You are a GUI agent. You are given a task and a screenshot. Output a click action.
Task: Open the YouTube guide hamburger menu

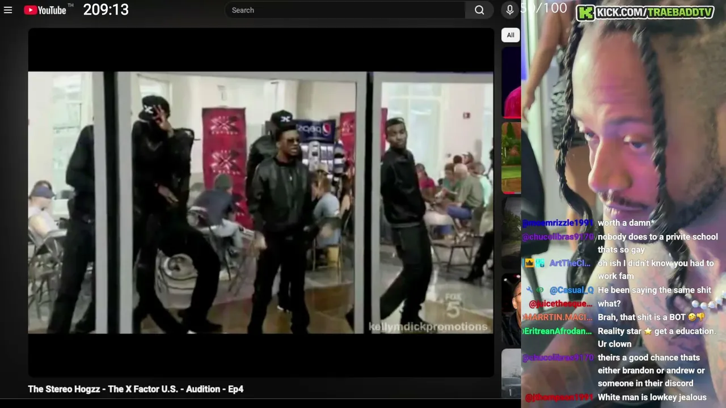pos(8,10)
